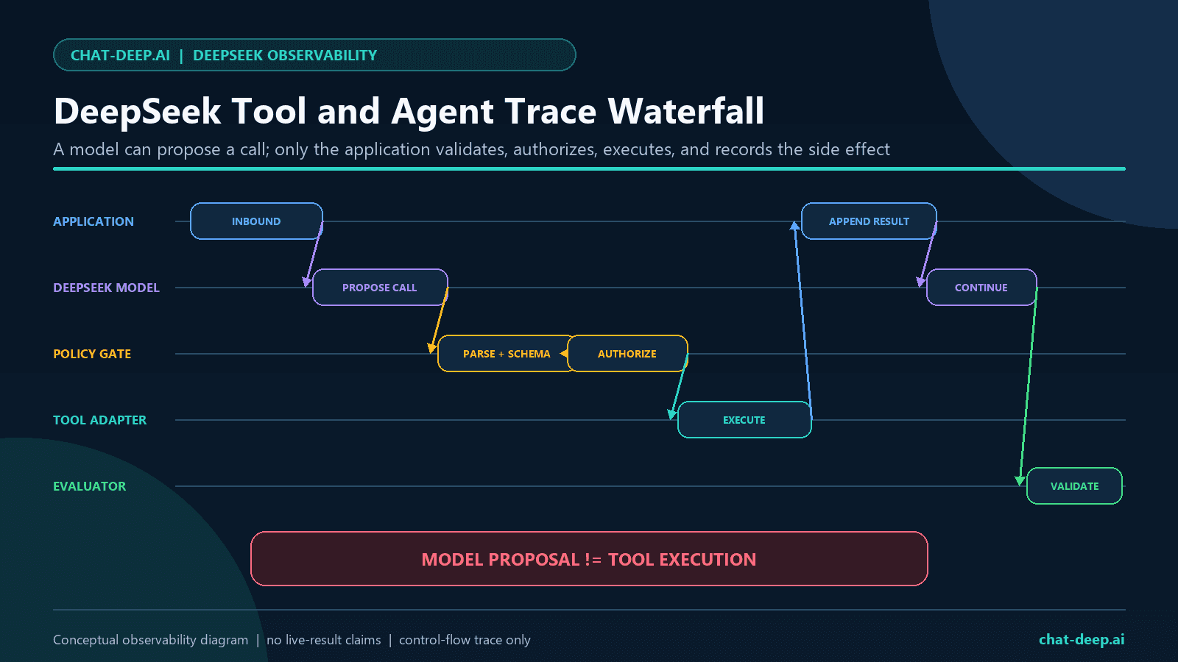Click 'control-flow trace only' footer text

click(x=465, y=640)
